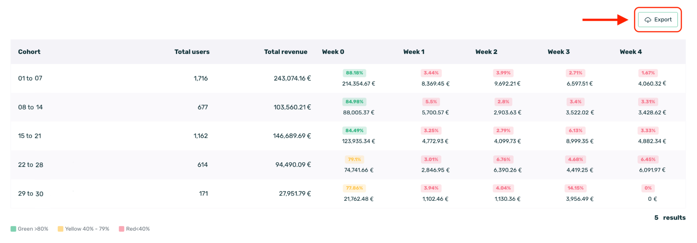Click the 14.15% red badge
The width and height of the screenshot is (697, 243).
tap(575, 188)
